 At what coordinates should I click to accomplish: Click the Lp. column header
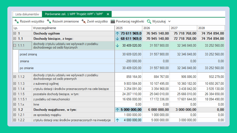(x=22, y=28)
